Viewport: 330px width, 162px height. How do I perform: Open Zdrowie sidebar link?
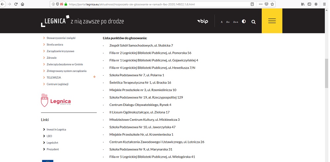(x=51, y=58)
